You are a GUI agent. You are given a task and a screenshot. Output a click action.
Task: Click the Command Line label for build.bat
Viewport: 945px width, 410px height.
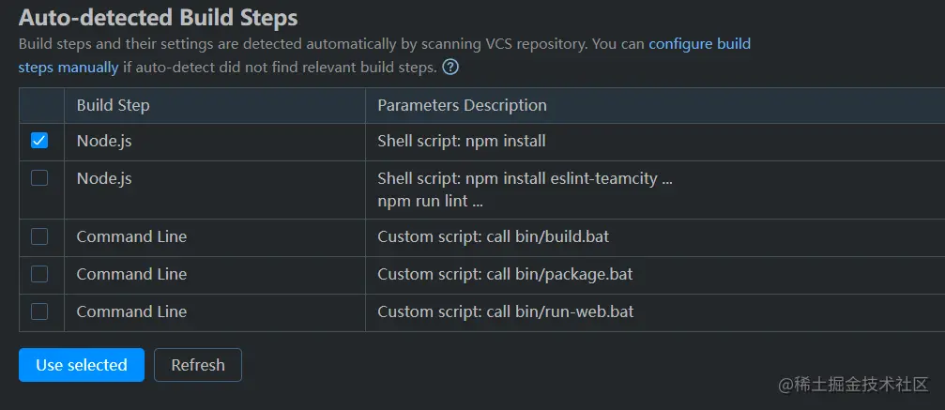point(131,236)
